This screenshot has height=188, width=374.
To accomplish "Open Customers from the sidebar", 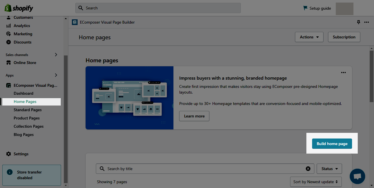I will pos(23,17).
